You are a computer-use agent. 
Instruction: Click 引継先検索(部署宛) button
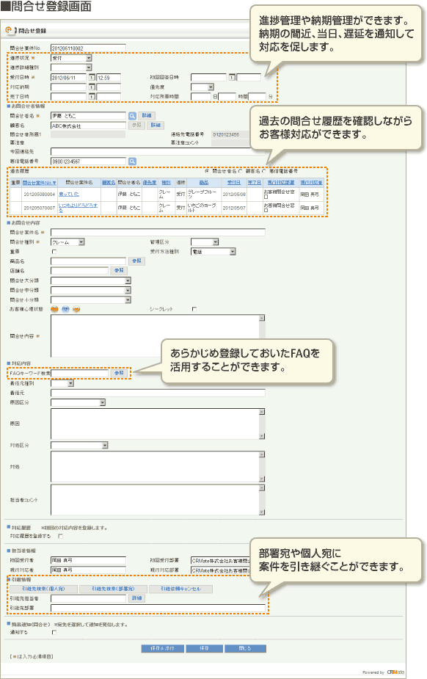pos(113,589)
